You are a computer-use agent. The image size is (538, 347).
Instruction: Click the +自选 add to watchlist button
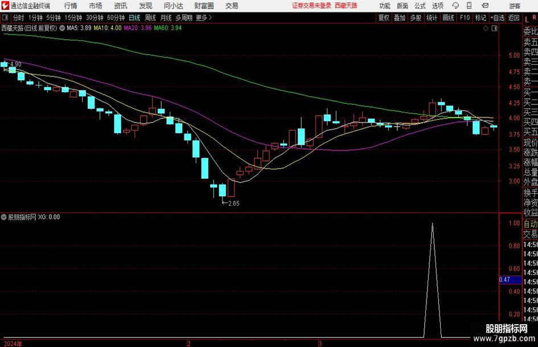click(x=498, y=18)
